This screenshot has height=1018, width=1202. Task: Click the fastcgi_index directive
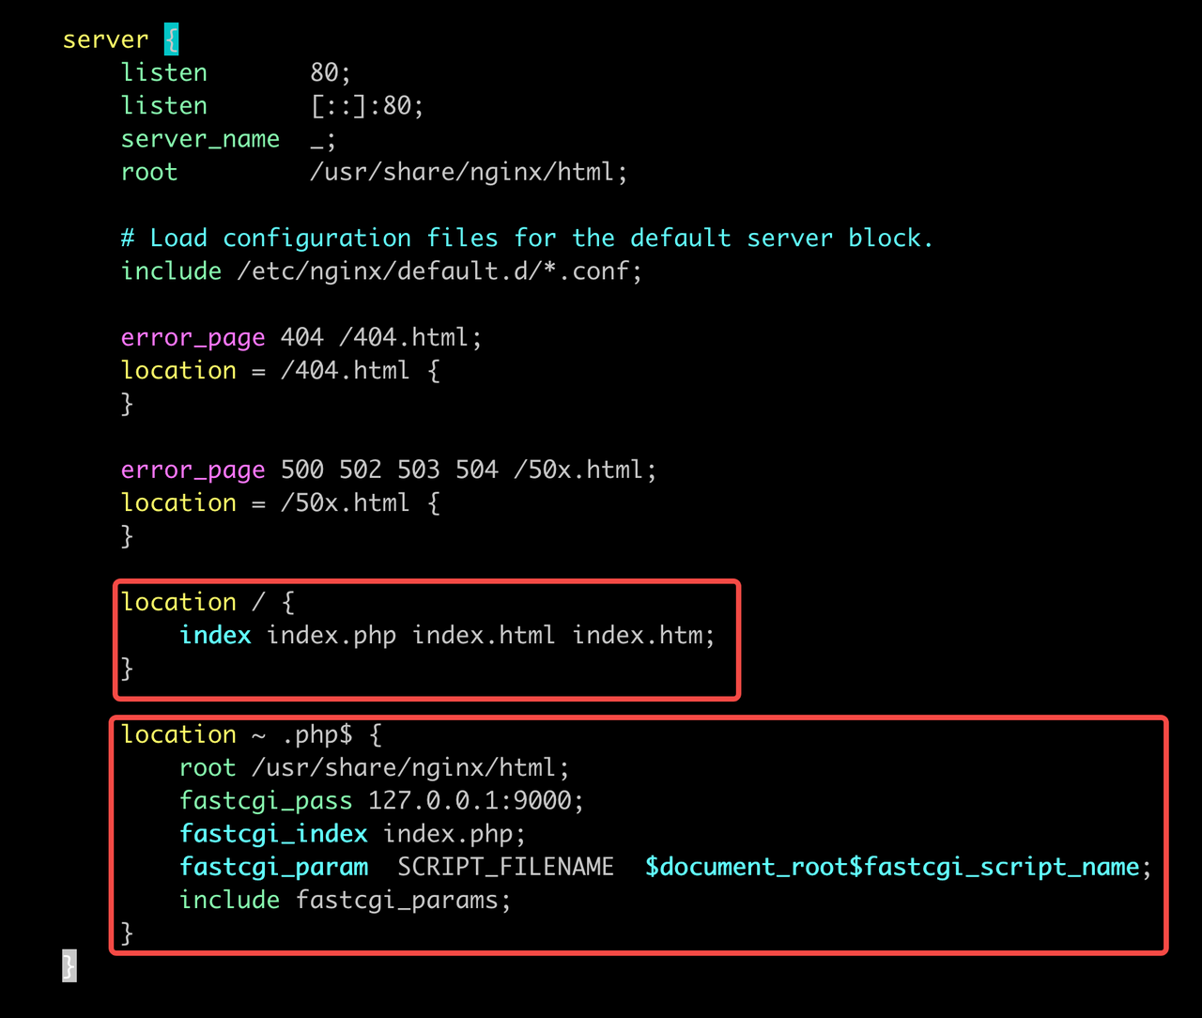click(273, 834)
